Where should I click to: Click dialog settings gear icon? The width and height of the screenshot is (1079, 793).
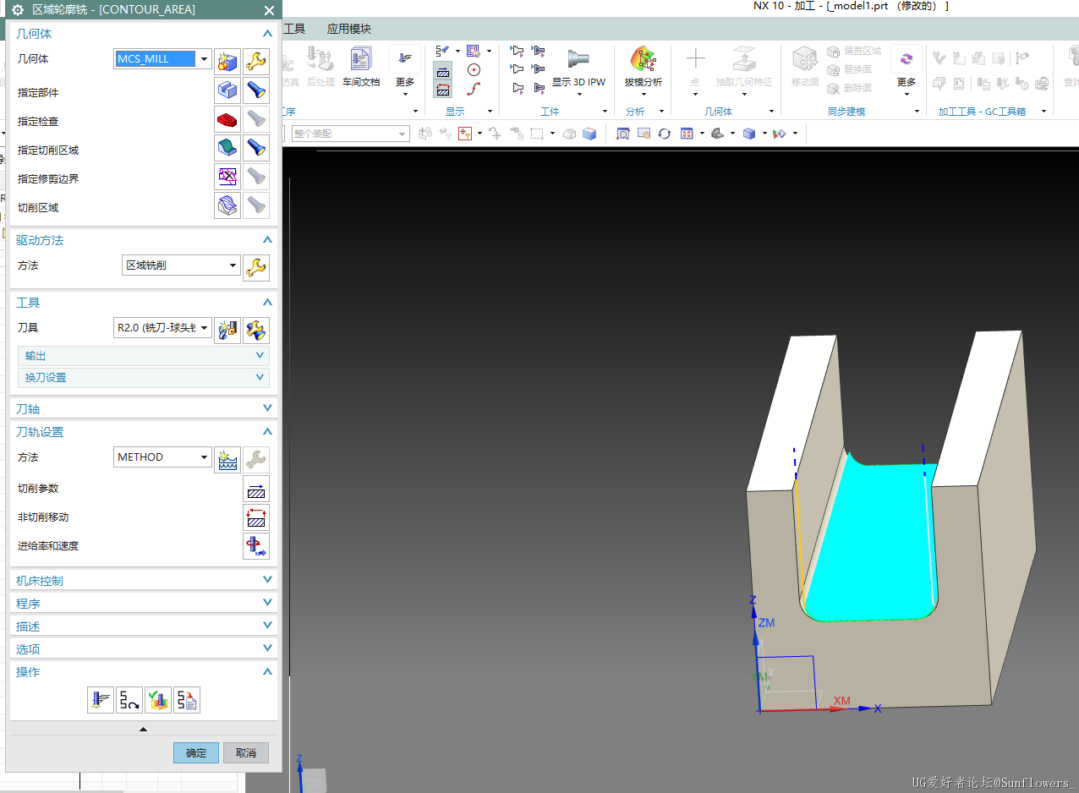click(17, 10)
